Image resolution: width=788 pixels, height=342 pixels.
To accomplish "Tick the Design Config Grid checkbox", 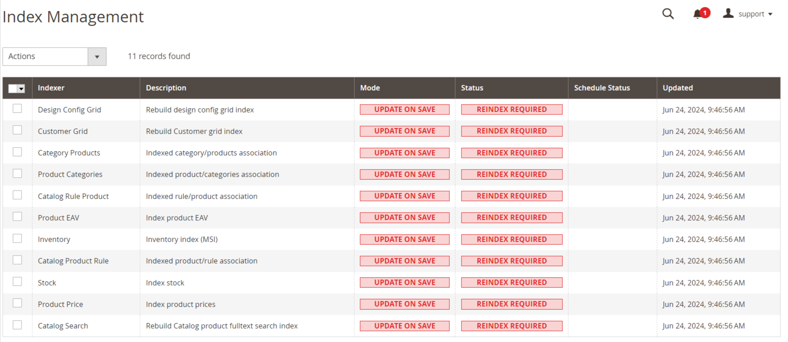I will pyautogui.click(x=17, y=108).
